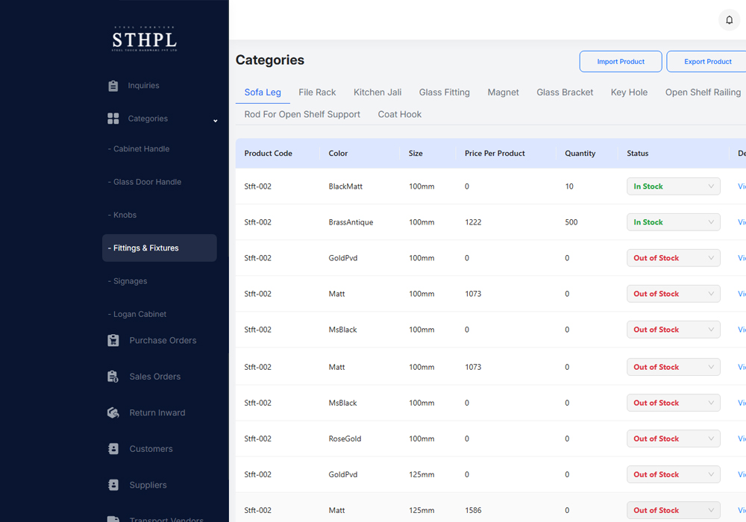The width and height of the screenshot is (746, 522).
Task: Toggle Out of Stock status for GoldPvd 100mm
Action: [673, 257]
